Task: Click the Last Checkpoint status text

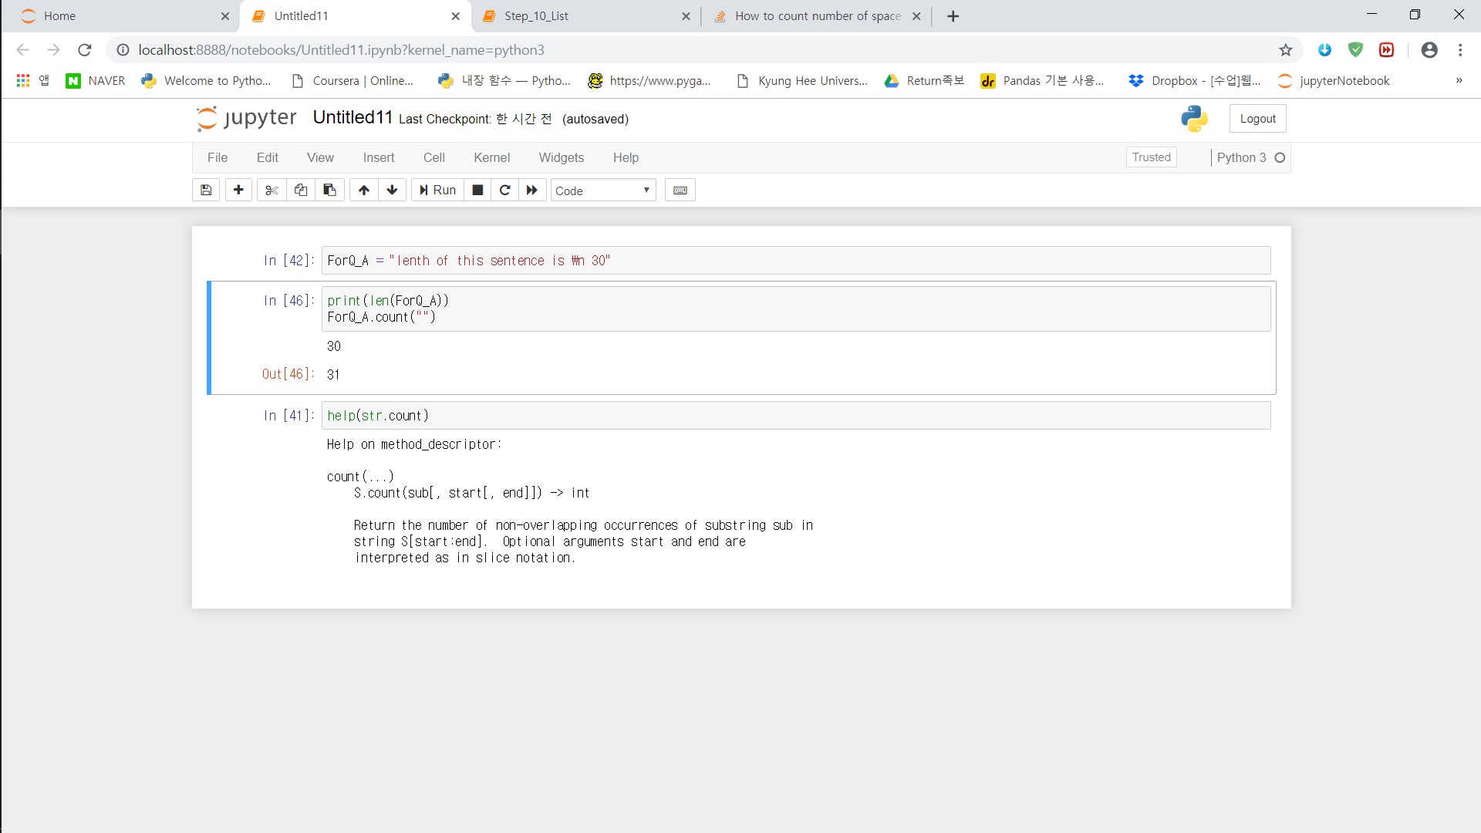Action: click(475, 119)
